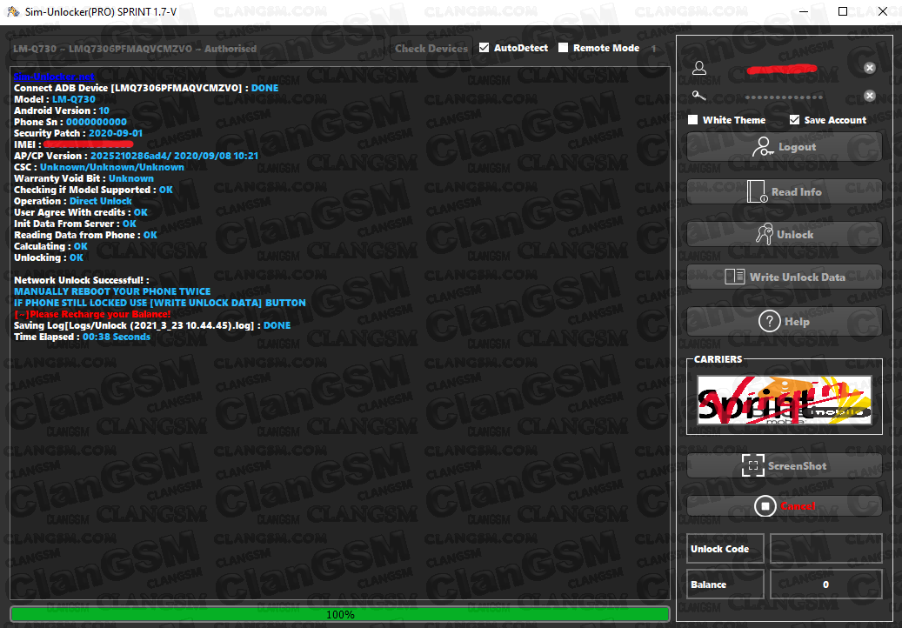
Task: Select the Sprint carrier logo
Action: click(784, 400)
